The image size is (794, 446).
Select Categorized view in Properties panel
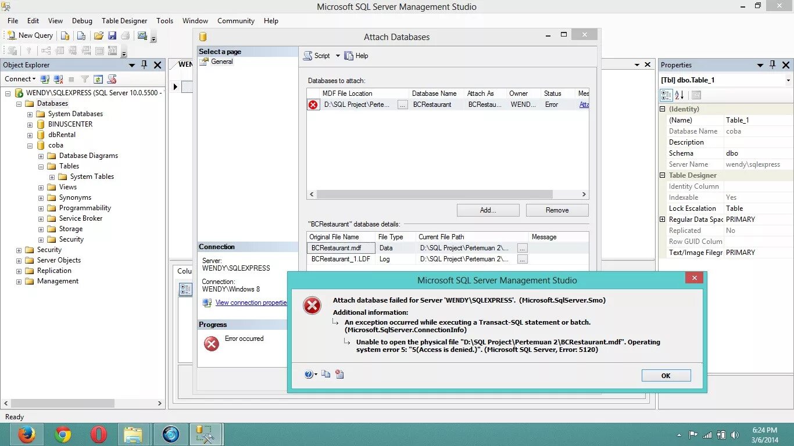667,95
